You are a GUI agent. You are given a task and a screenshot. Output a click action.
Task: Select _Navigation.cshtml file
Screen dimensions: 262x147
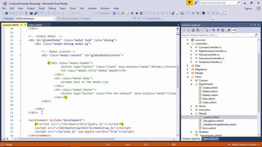[213, 121]
